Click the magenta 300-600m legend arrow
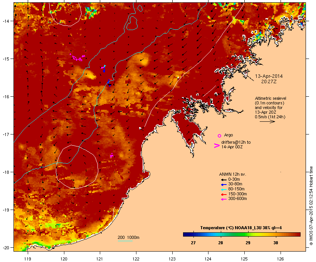This screenshot has width=316, height=262. 224,199
